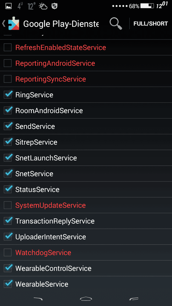This screenshot has width=172, height=306.
Task: Enable the WatchdogService checkbox
Action: tap(8, 253)
